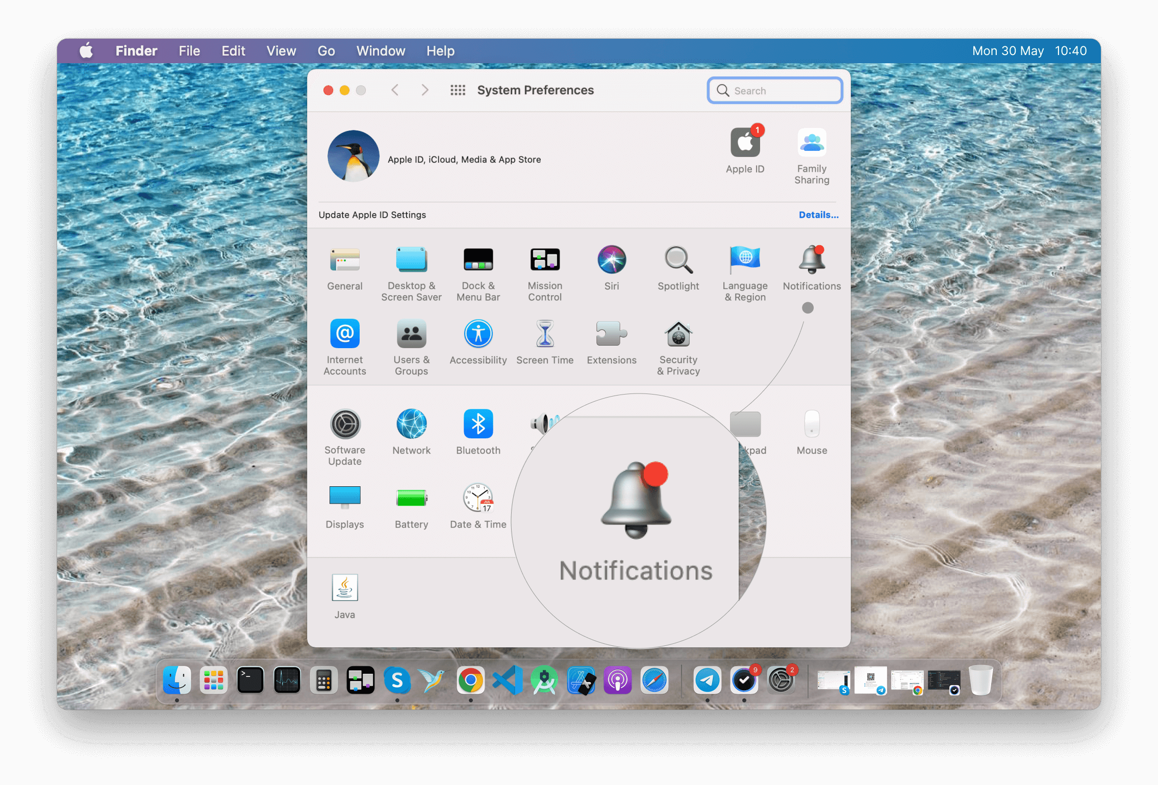Viewport: 1158px width, 785px height.
Task: Open Software Update preferences
Action: (345, 437)
